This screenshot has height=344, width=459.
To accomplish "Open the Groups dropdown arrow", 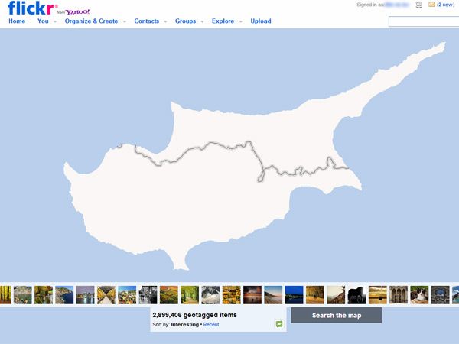I will [202, 21].
